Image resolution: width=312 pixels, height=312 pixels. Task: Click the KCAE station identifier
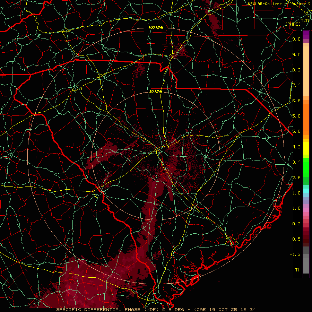[199, 310]
